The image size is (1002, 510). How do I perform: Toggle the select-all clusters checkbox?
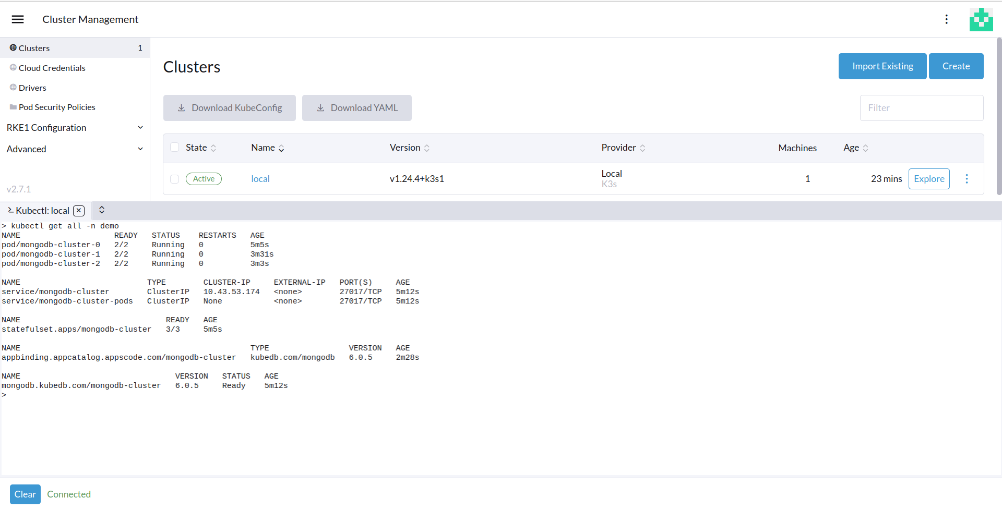point(175,148)
